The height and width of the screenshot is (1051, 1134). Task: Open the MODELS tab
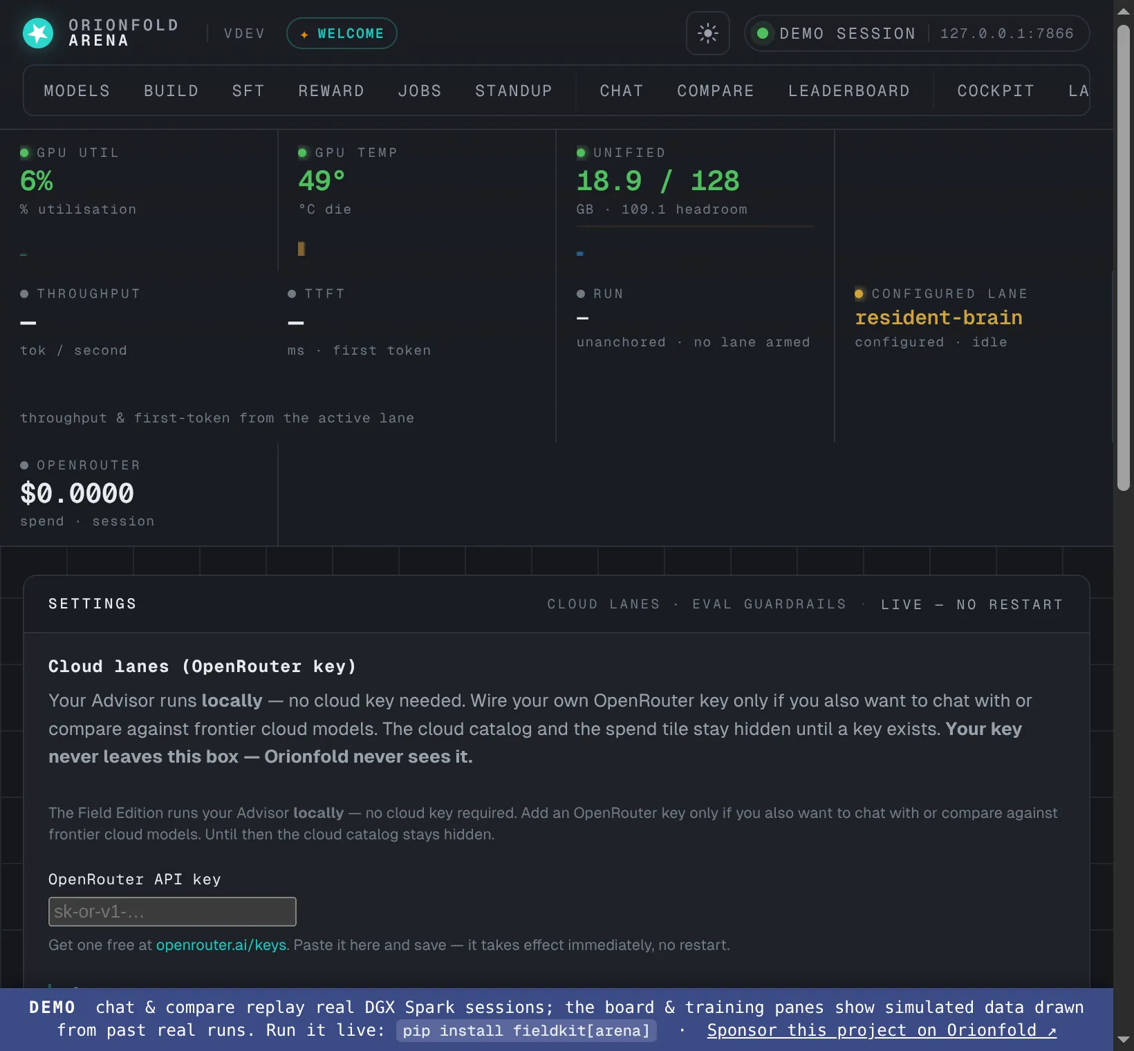tap(77, 91)
